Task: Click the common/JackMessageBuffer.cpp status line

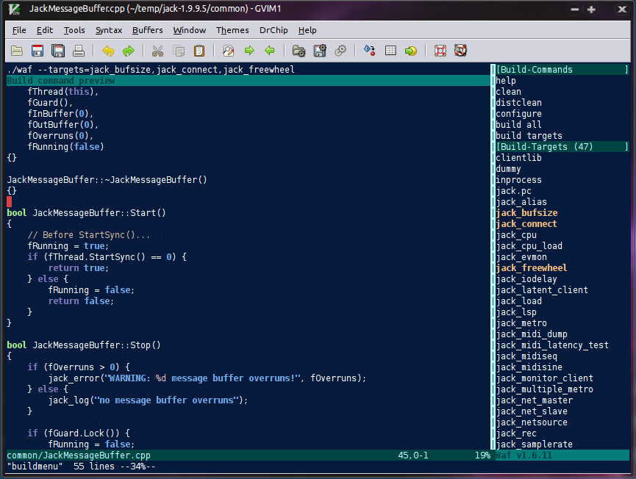Action: pos(248,455)
